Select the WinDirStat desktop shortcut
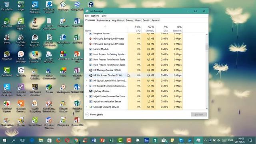This screenshot has height=144, width=256. (7, 56)
